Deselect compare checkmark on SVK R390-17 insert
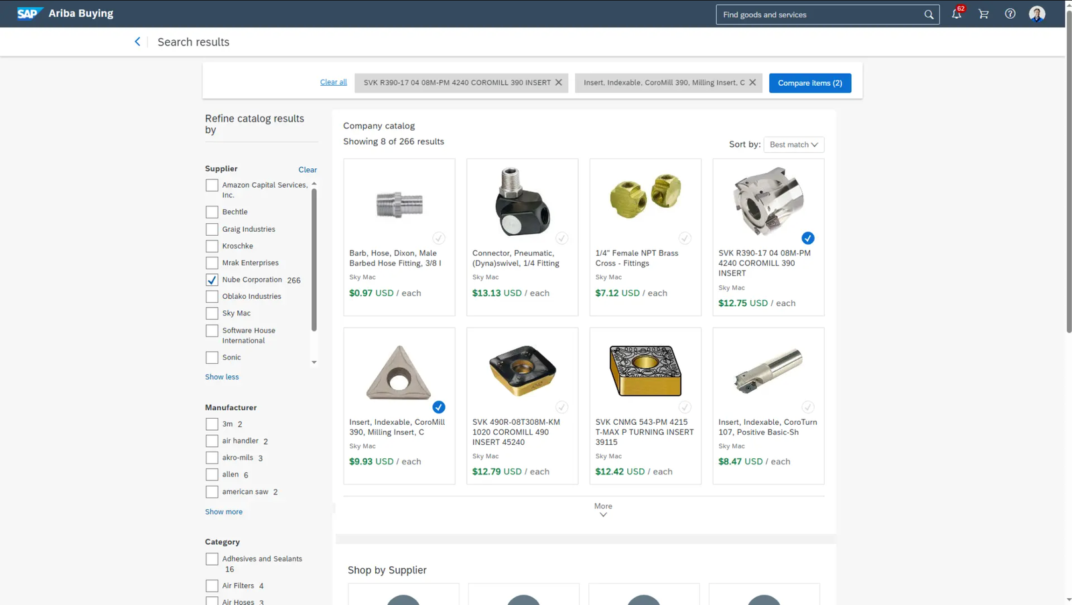The image size is (1072, 605). pyautogui.click(x=808, y=238)
